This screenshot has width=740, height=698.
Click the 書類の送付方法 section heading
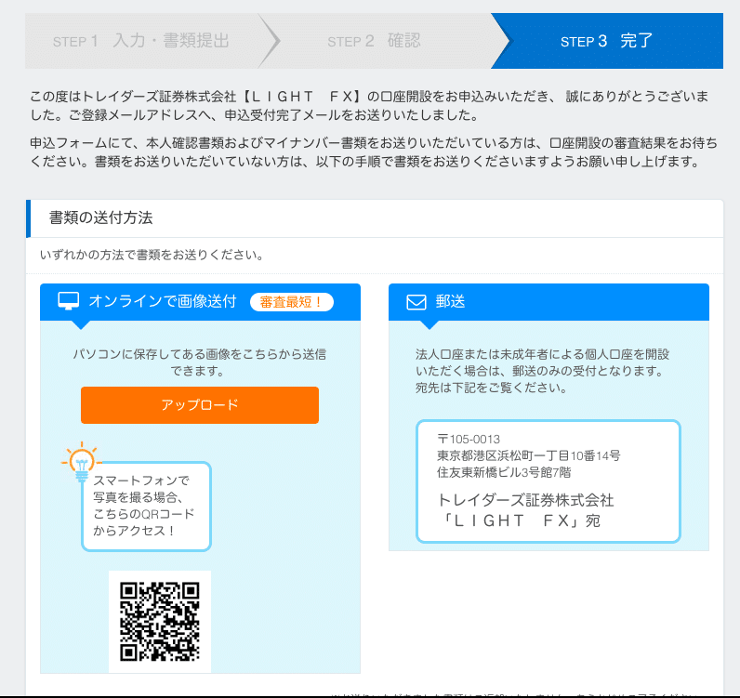click(x=101, y=217)
